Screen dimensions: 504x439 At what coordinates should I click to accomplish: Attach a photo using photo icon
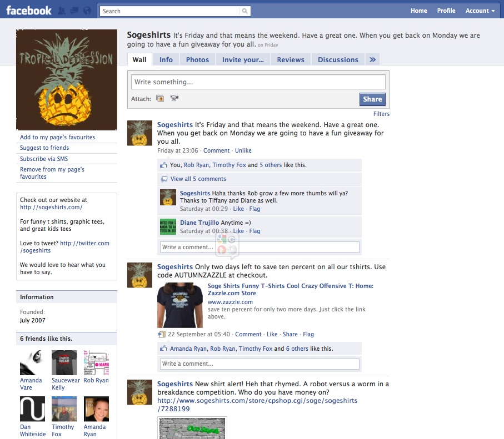point(160,98)
